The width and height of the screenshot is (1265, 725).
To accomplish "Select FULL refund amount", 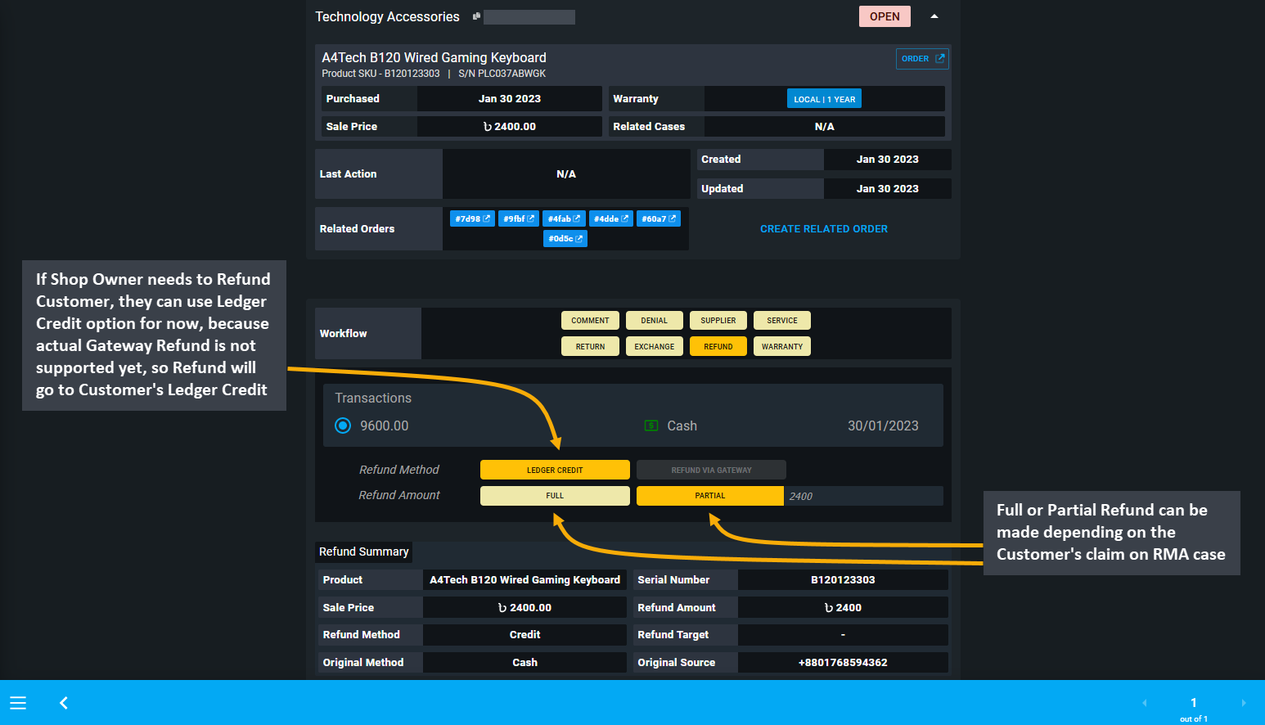I will pyautogui.click(x=555, y=496).
